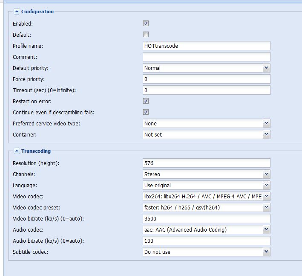
Task: Click the Resolution (height) field
Action: point(207,163)
